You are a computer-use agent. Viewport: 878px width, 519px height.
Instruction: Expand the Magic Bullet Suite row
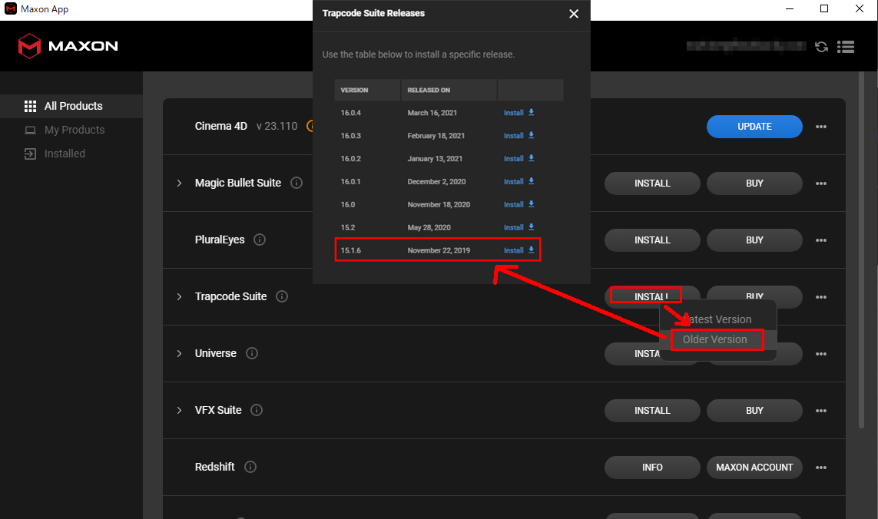[179, 183]
